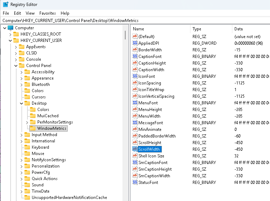This screenshot has width=270, height=201.
Task: Click the WindowMetrics folder icon
Action: [x=33, y=128]
